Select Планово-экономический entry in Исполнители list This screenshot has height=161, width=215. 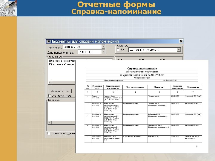click(62, 61)
